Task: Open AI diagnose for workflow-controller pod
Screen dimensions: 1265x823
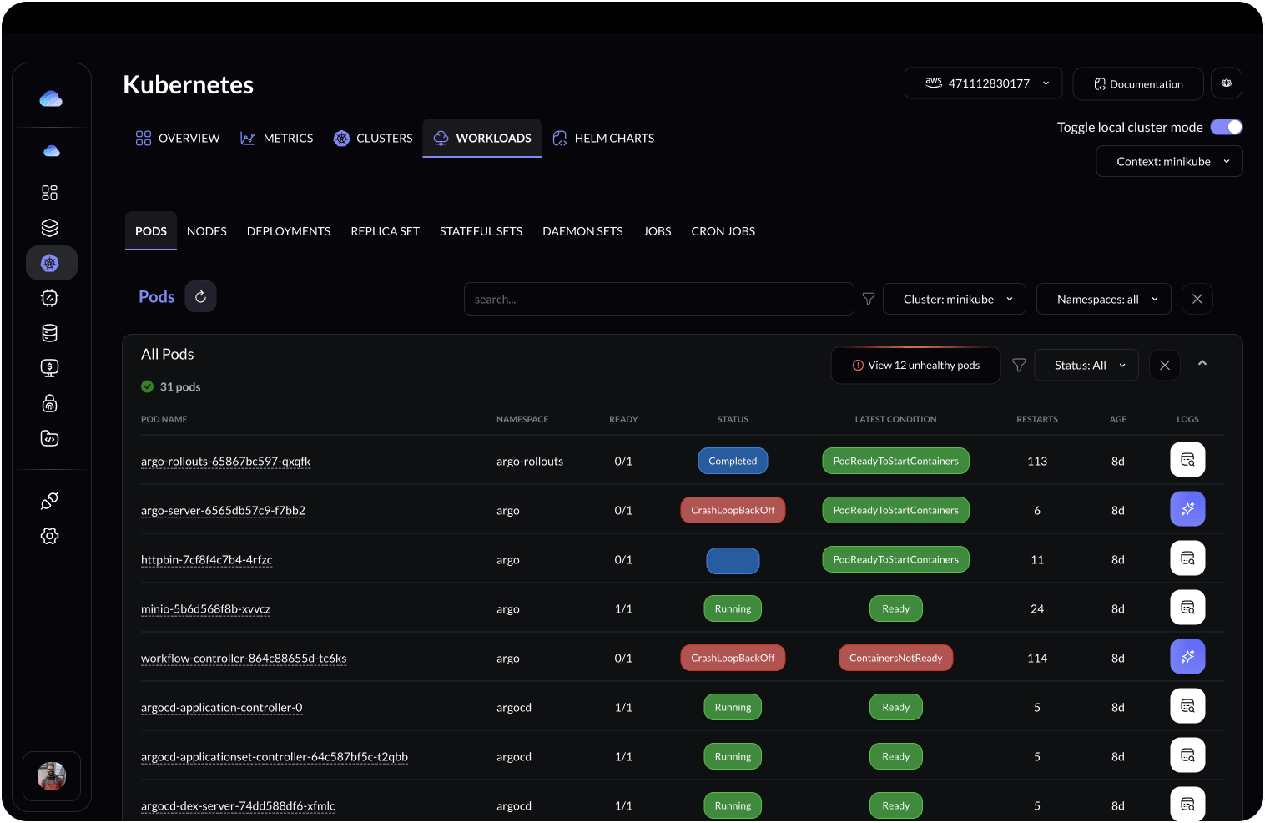Action: pyautogui.click(x=1187, y=657)
